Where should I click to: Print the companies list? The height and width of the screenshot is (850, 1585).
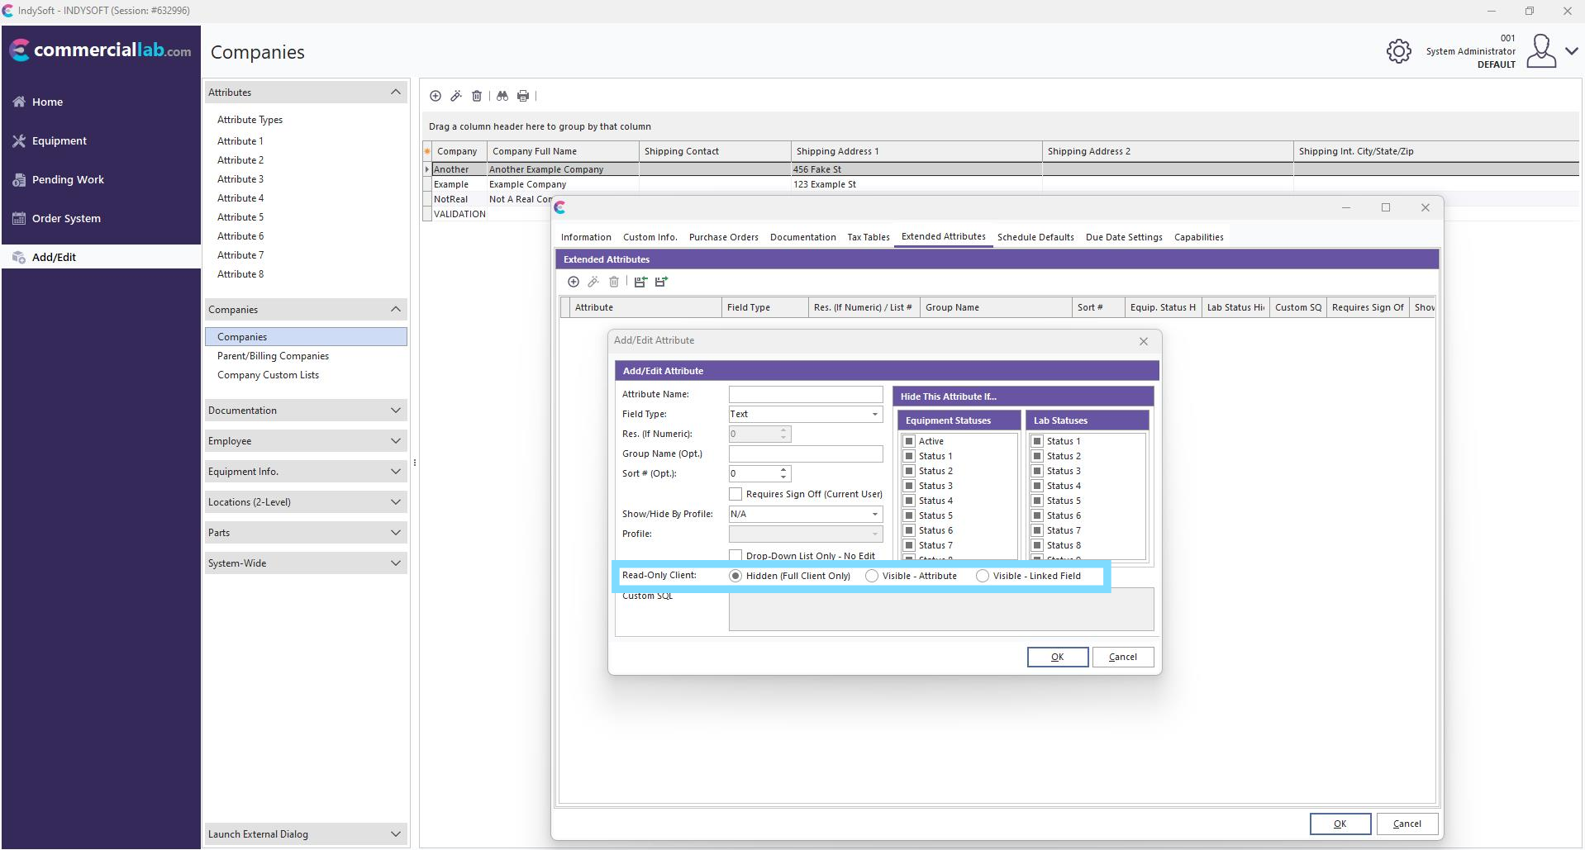pyautogui.click(x=522, y=96)
